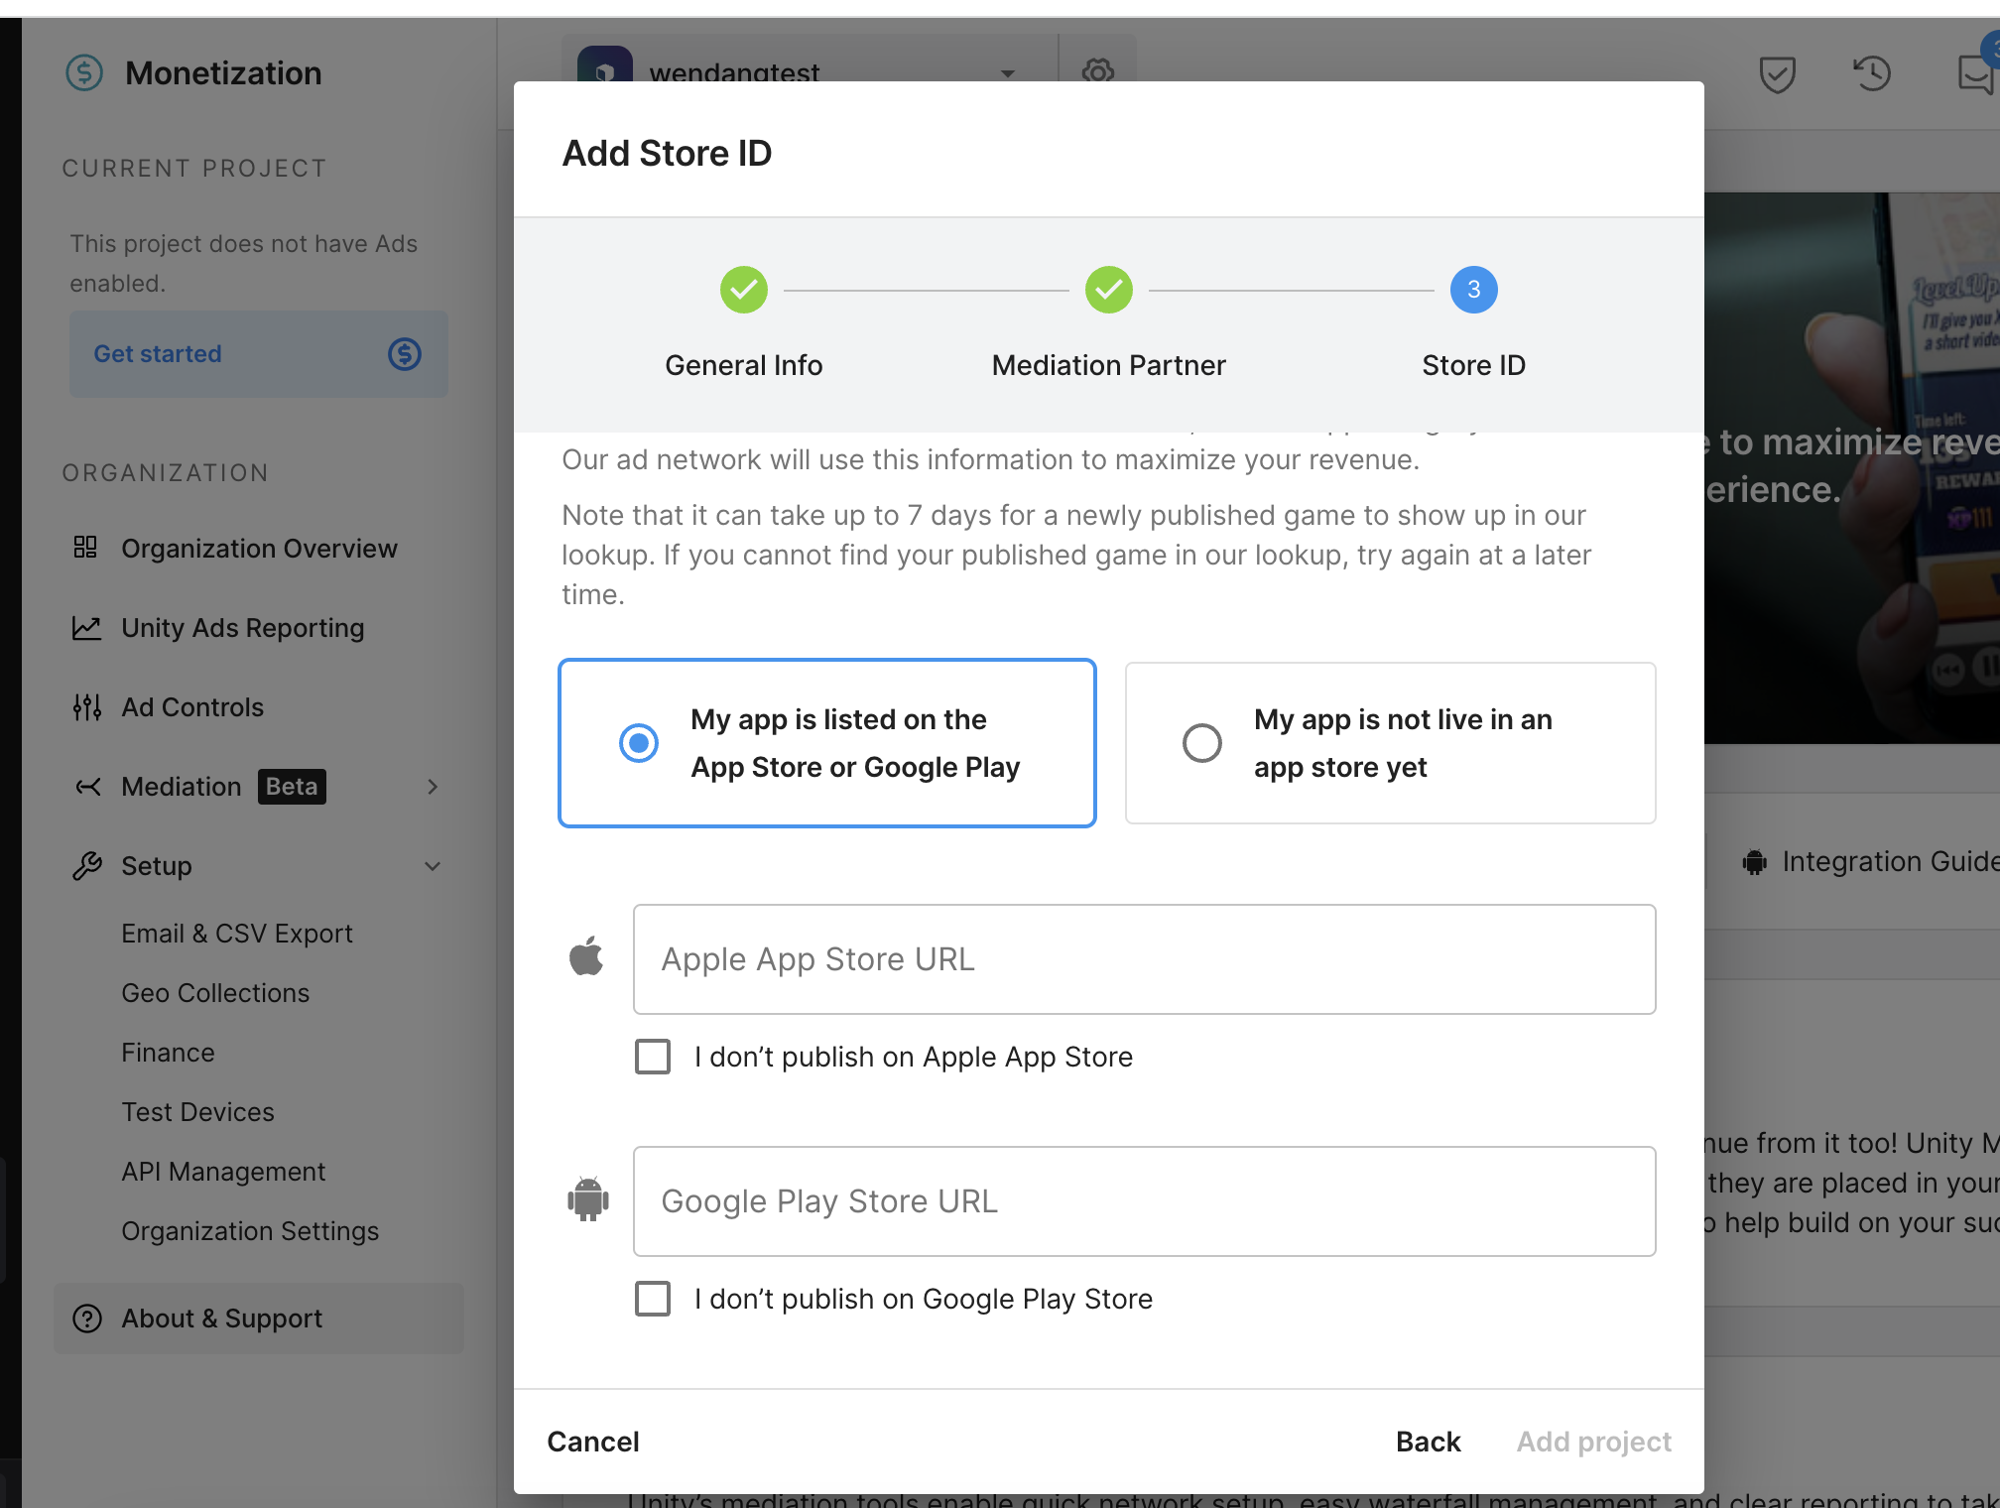Open the history clock icon

(1872, 73)
